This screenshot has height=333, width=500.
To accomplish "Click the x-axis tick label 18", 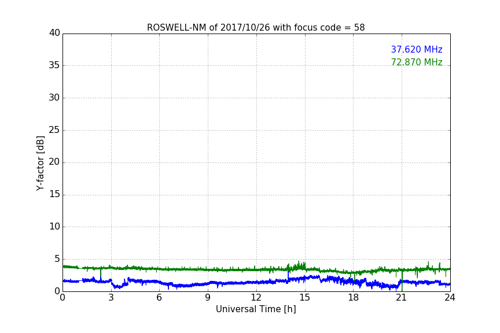I will point(353,298).
